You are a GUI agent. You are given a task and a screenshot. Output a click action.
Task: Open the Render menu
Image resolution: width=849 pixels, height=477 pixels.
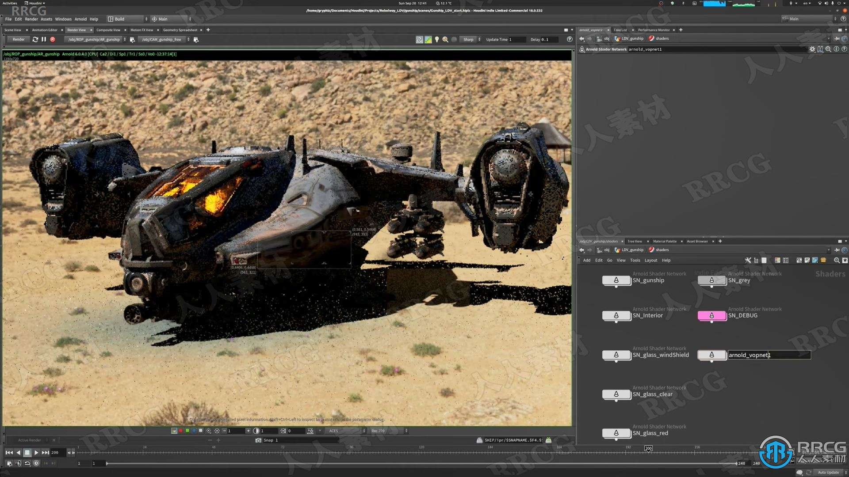pyautogui.click(x=31, y=19)
